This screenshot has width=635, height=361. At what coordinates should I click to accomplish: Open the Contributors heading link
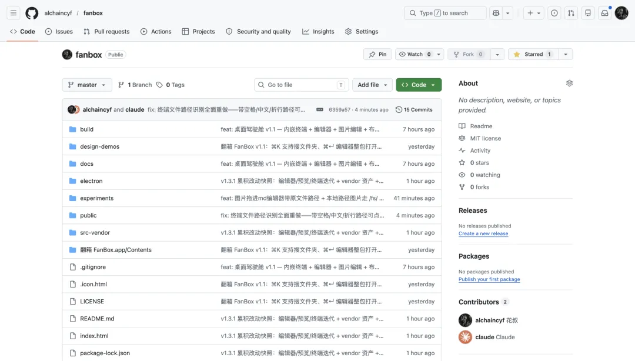483,302
